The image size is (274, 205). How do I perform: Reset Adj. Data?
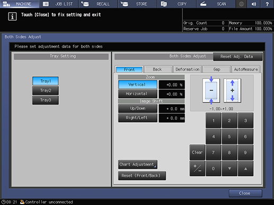click(237, 57)
